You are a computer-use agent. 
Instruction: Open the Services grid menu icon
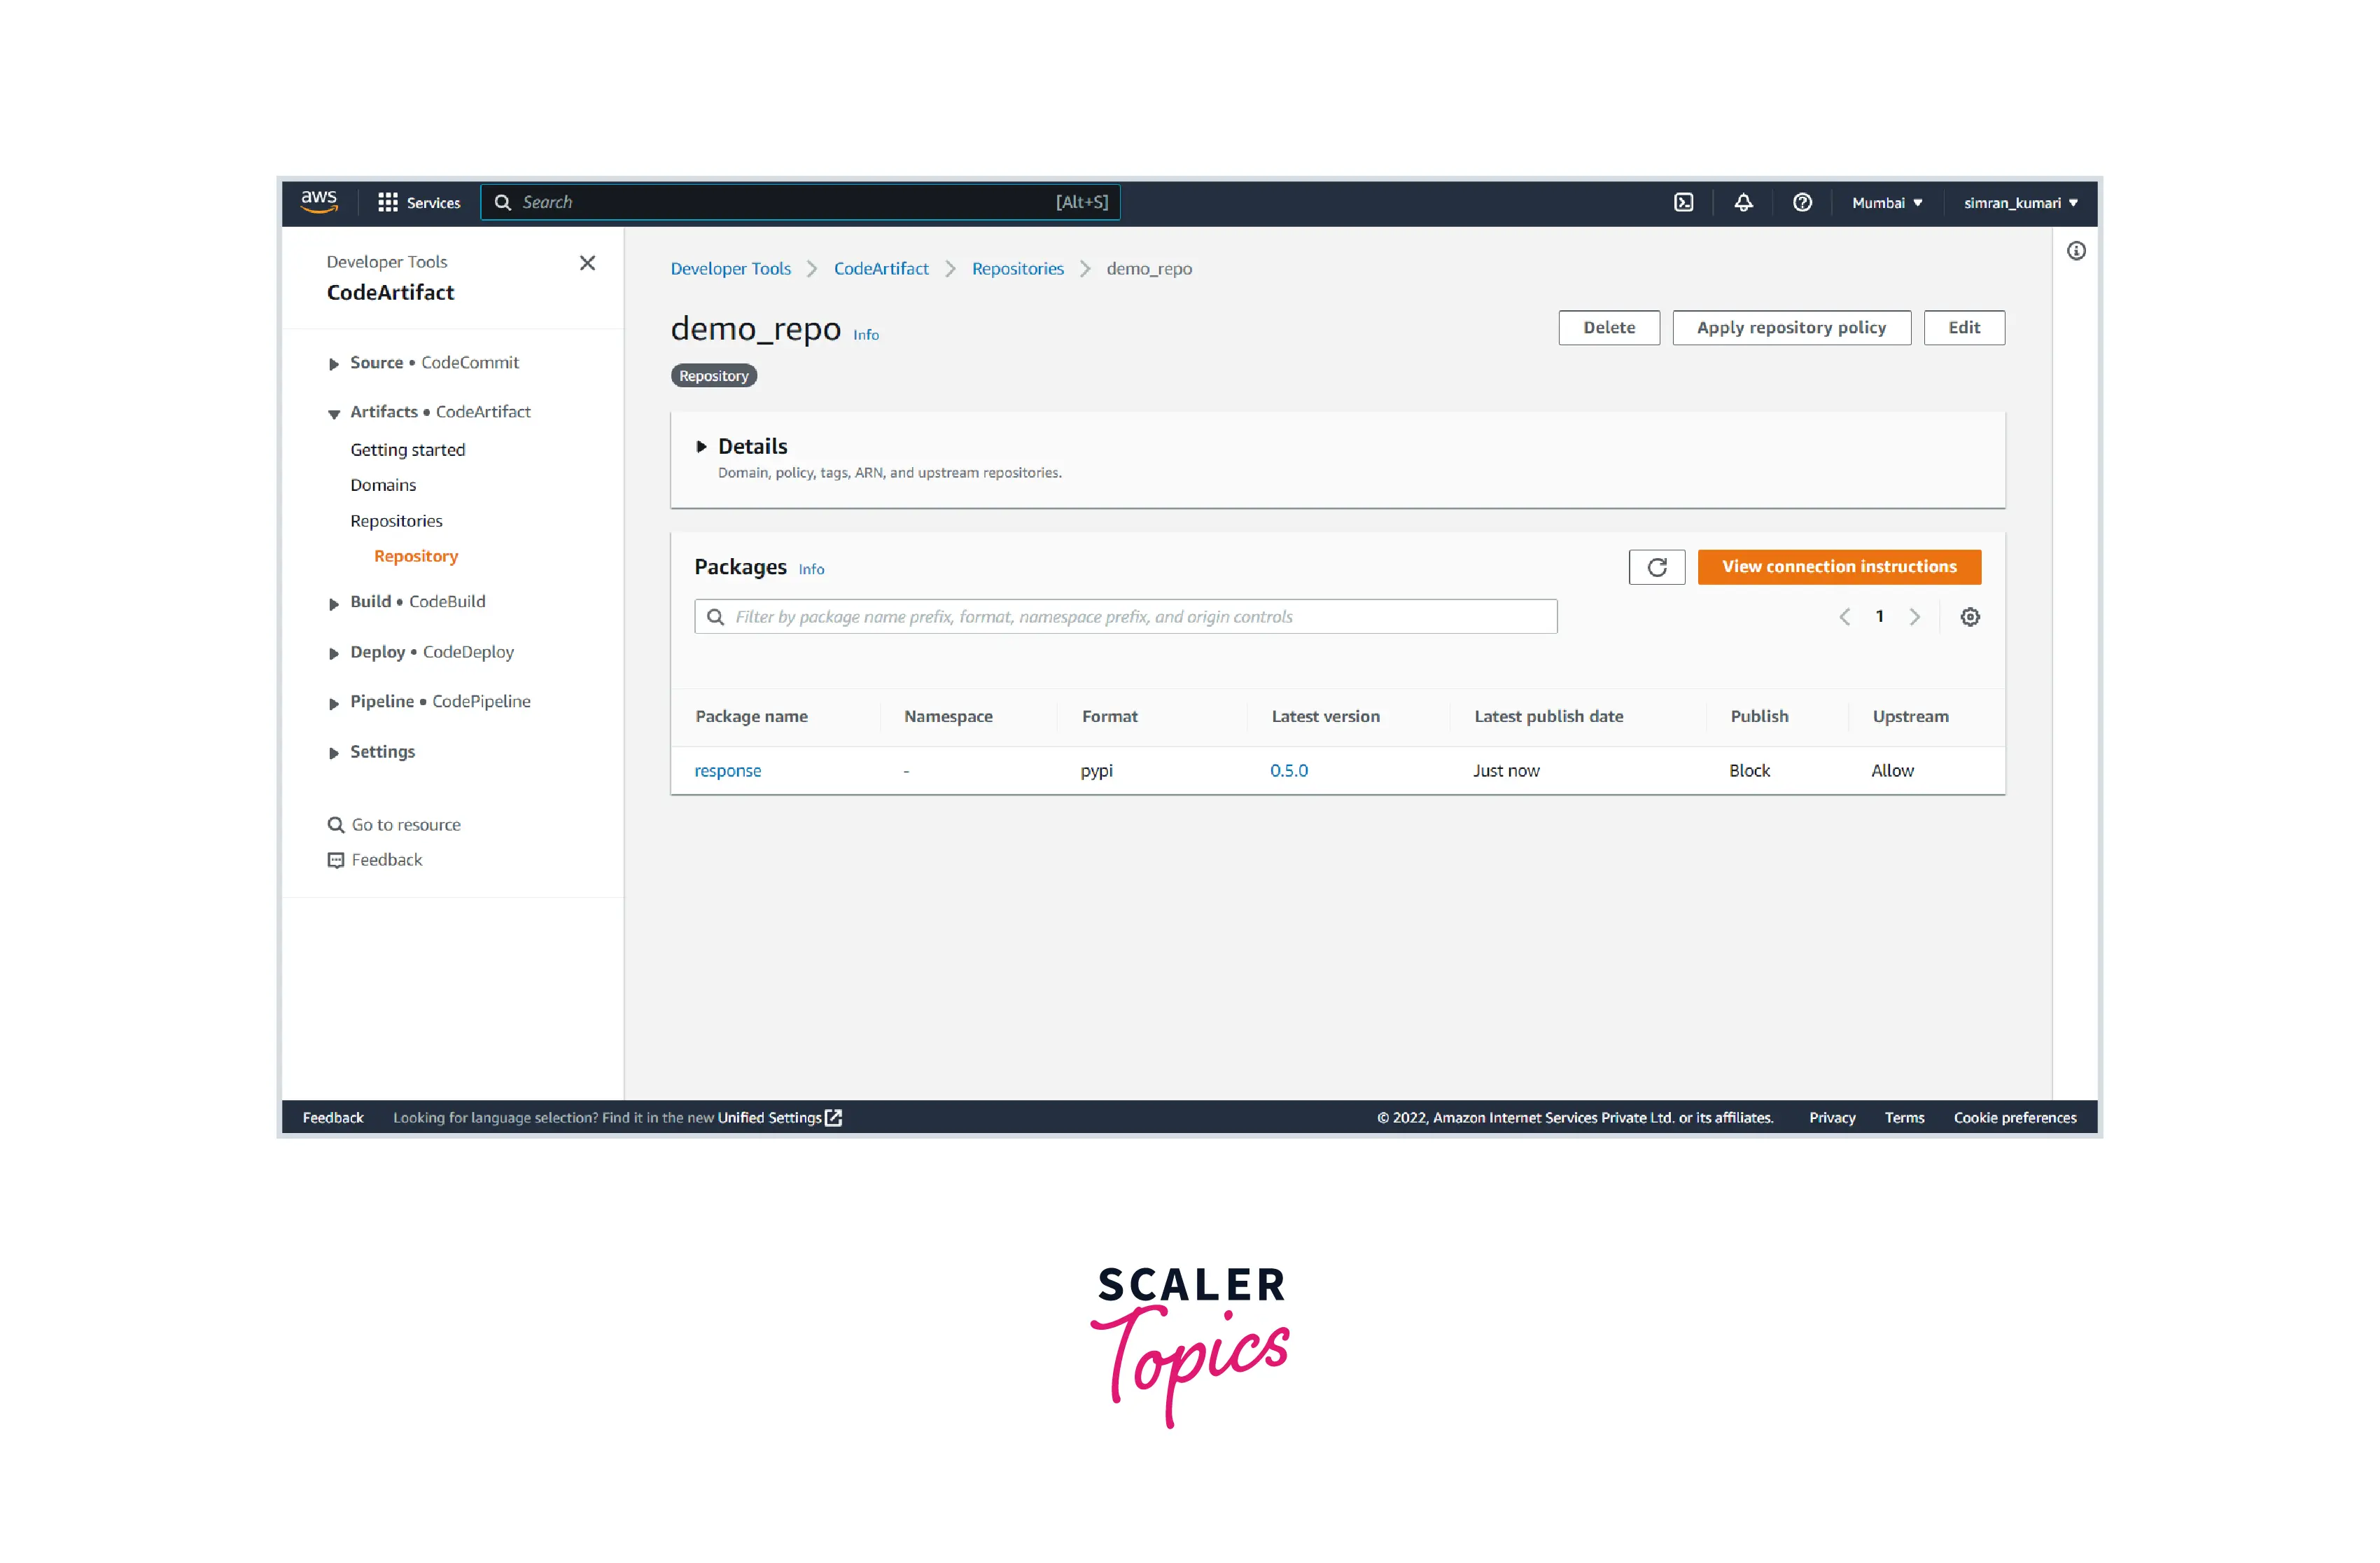tap(388, 203)
